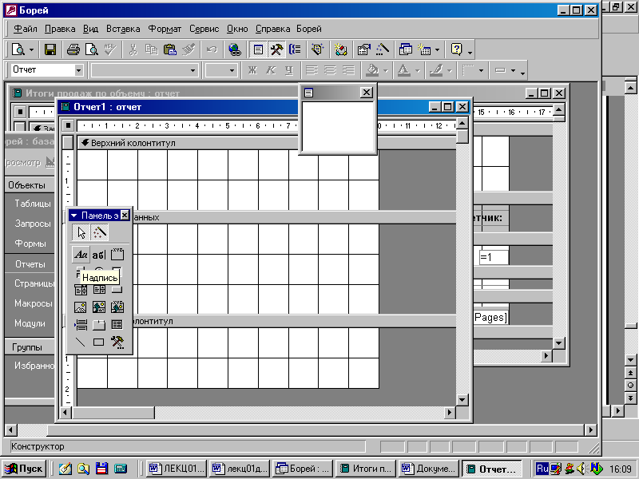Save the report with the floppy icon
Image resolution: width=639 pixels, height=479 pixels.
(50, 49)
